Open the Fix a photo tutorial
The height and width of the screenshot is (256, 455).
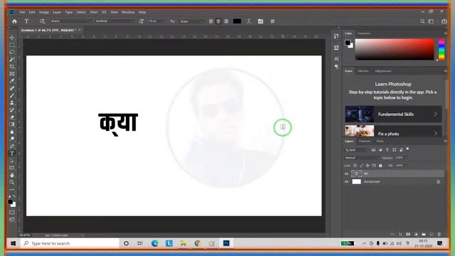click(x=393, y=131)
